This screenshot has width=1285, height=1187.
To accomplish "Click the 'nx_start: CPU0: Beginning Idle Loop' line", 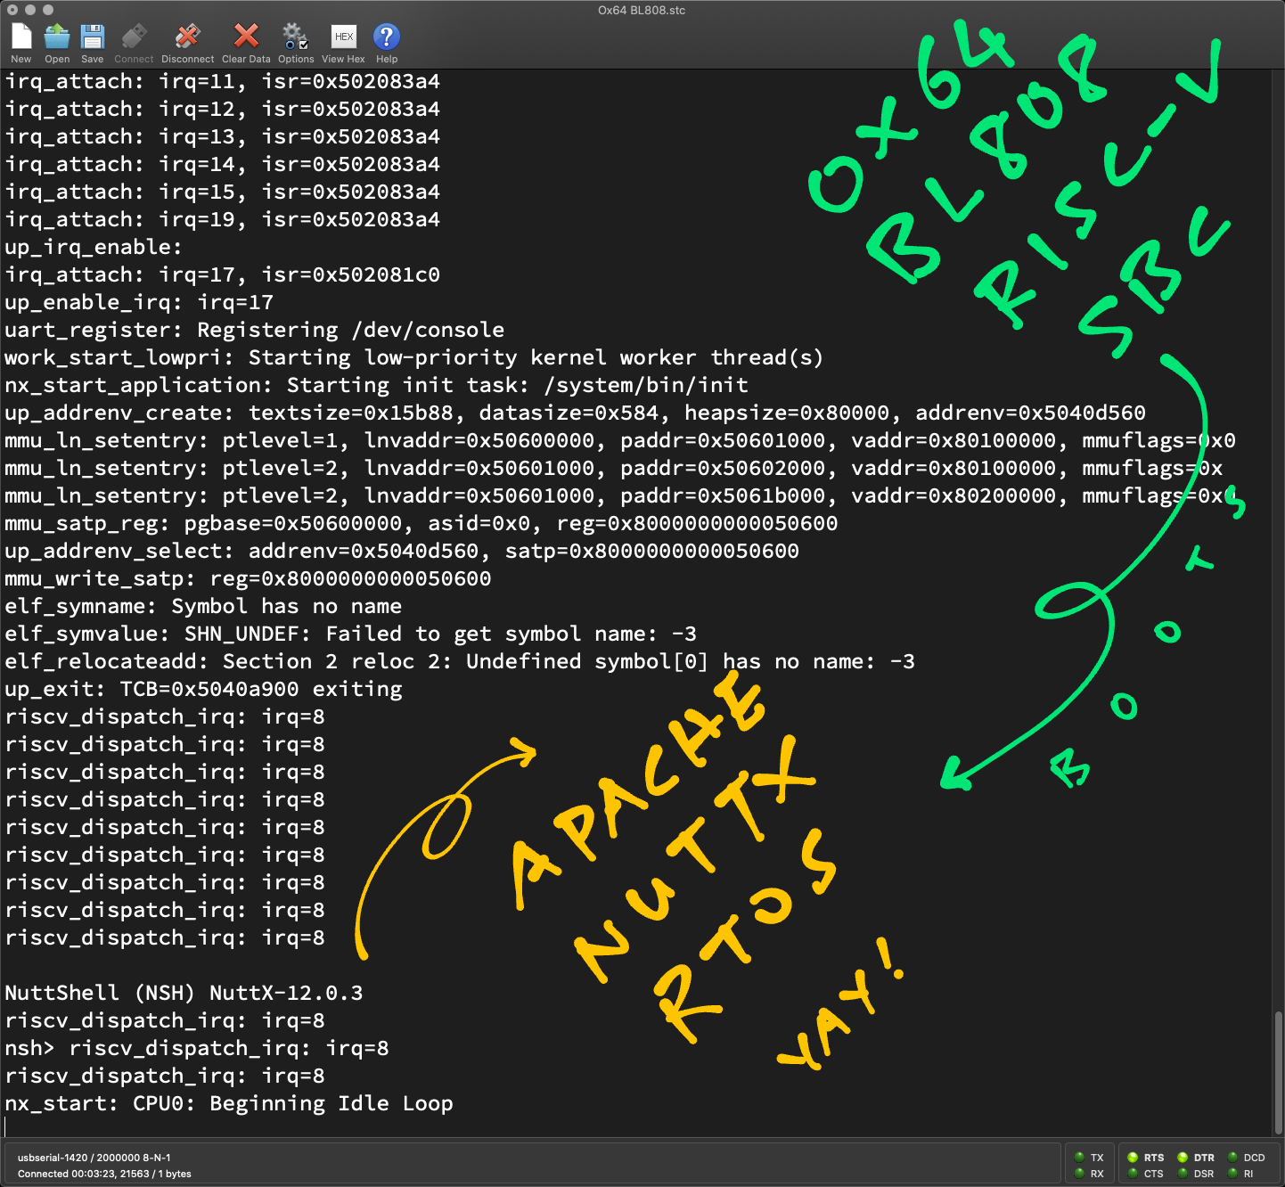I will 229,1103.
